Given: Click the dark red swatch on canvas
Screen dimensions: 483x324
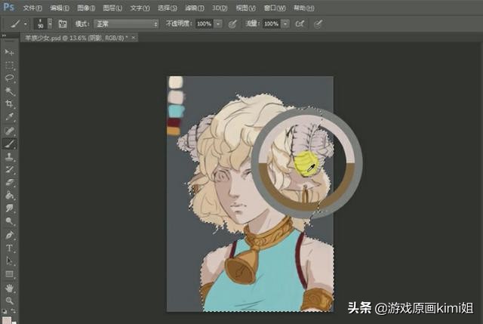Looking at the screenshot, I should pos(174,122).
